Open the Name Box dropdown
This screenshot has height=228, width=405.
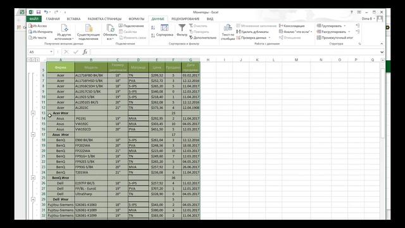coord(51,52)
